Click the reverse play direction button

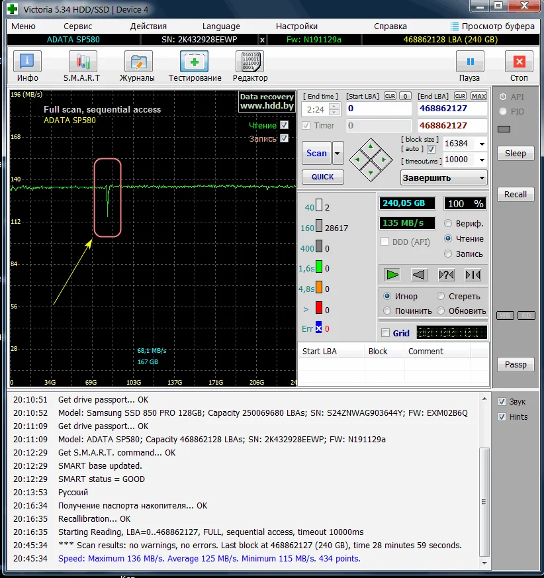point(418,274)
